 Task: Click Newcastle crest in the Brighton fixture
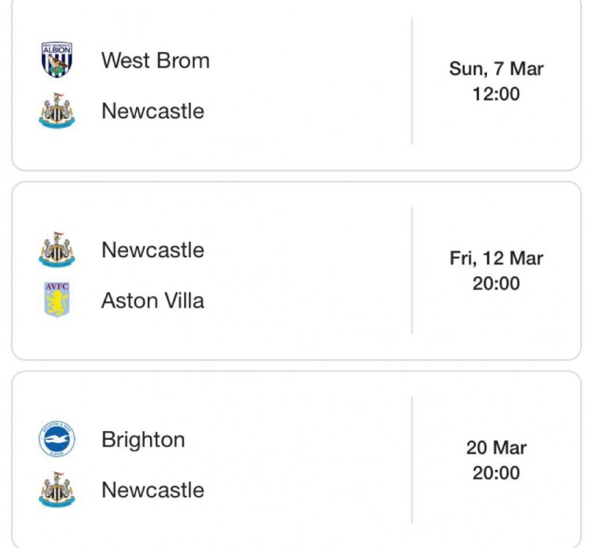[56, 490]
